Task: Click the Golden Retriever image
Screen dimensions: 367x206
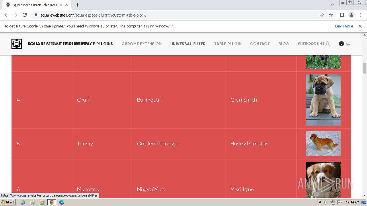Action: [323, 144]
